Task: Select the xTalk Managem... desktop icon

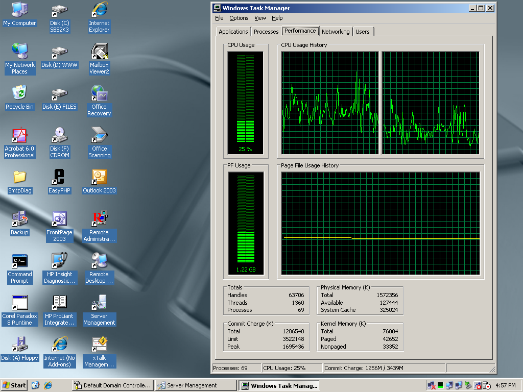Action: tap(99, 352)
